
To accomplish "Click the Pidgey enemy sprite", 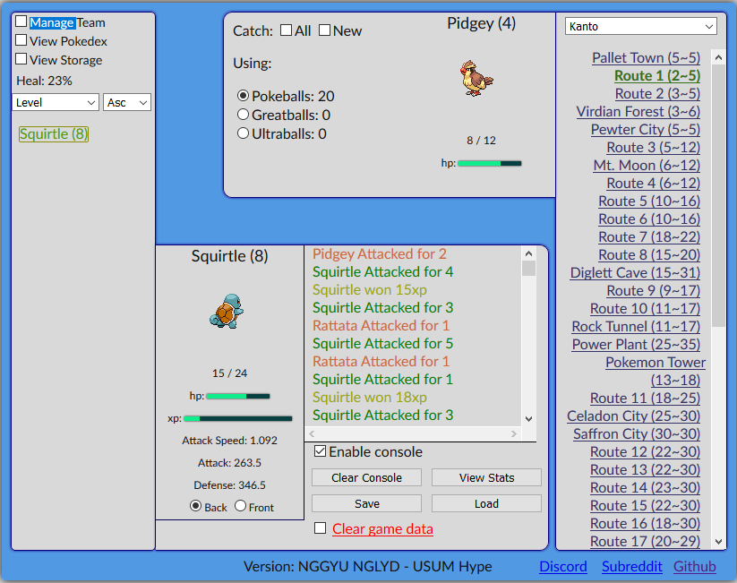I will tap(476, 78).
